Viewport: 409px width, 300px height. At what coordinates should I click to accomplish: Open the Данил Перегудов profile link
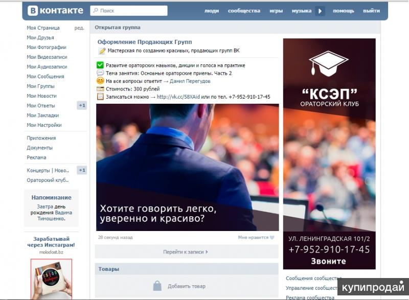coord(190,81)
